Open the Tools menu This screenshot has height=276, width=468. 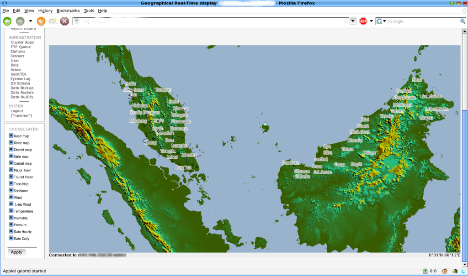click(89, 10)
